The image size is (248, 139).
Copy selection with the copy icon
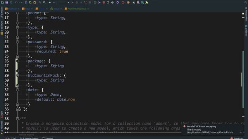pos(30,2)
